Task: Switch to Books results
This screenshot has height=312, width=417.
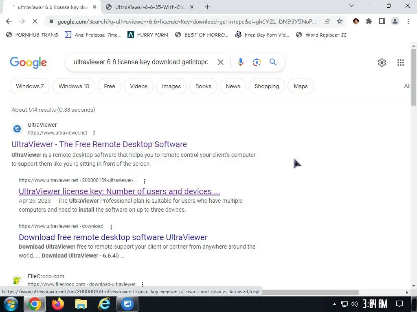Action: 203,86
